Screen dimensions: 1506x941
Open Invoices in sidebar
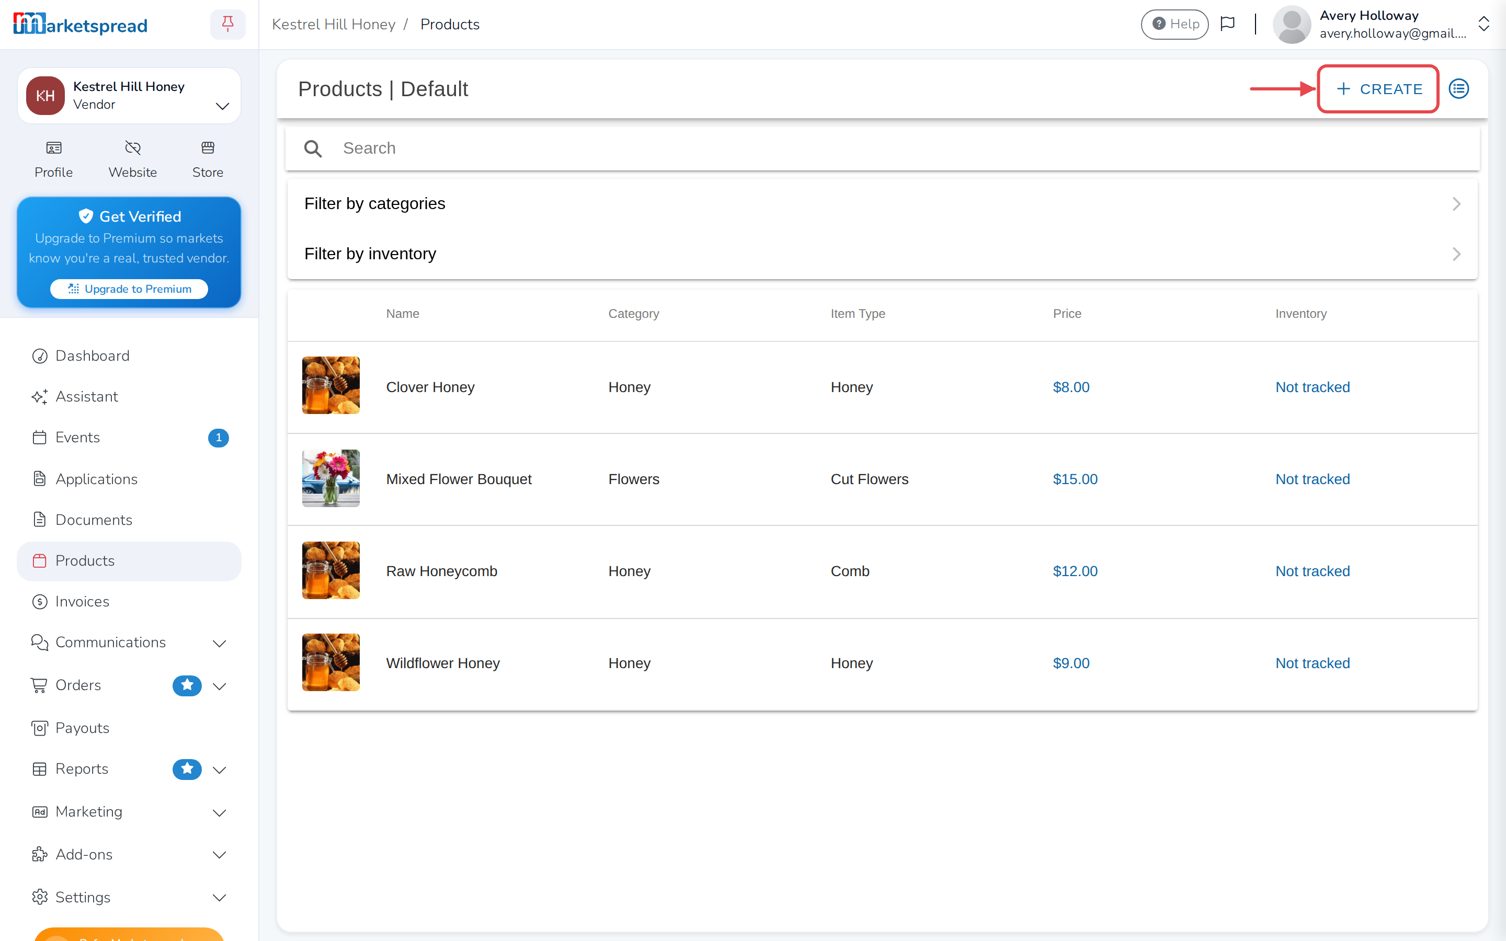pyautogui.click(x=129, y=601)
